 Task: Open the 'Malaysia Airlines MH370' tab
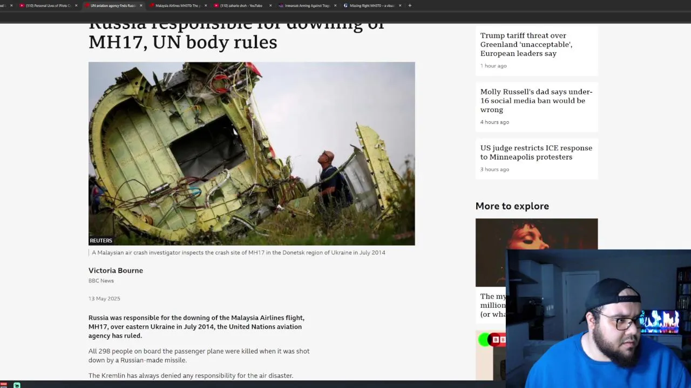tap(177, 5)
